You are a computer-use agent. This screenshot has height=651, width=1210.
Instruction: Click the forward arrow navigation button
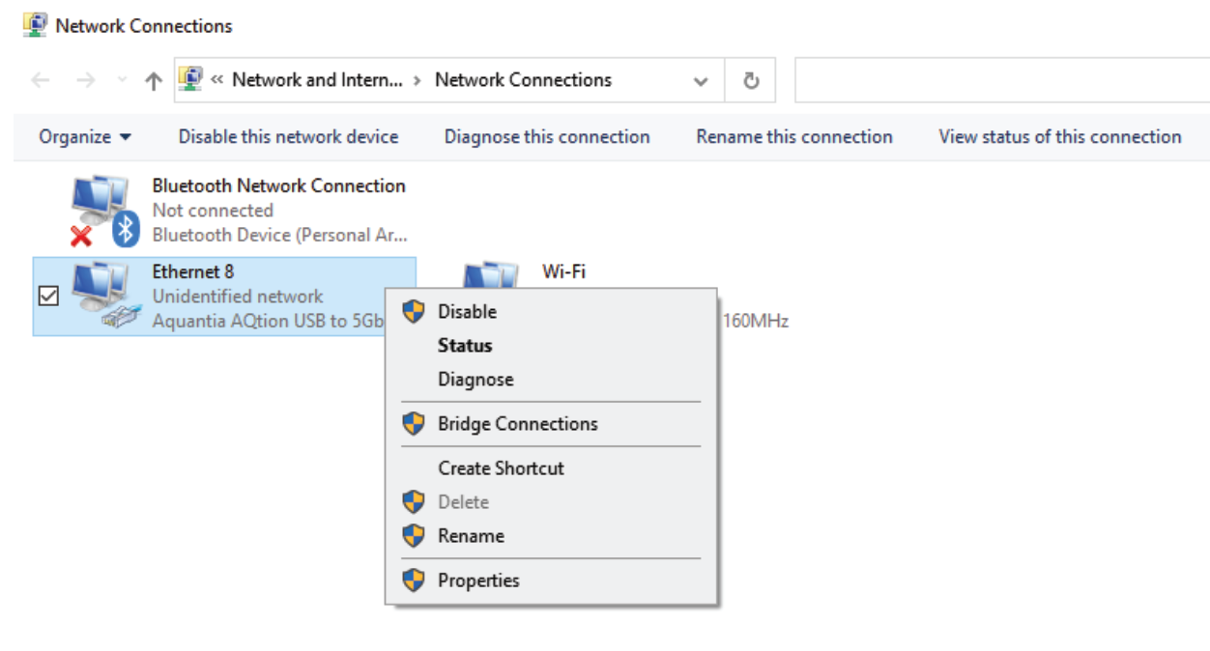click(86, 81)
